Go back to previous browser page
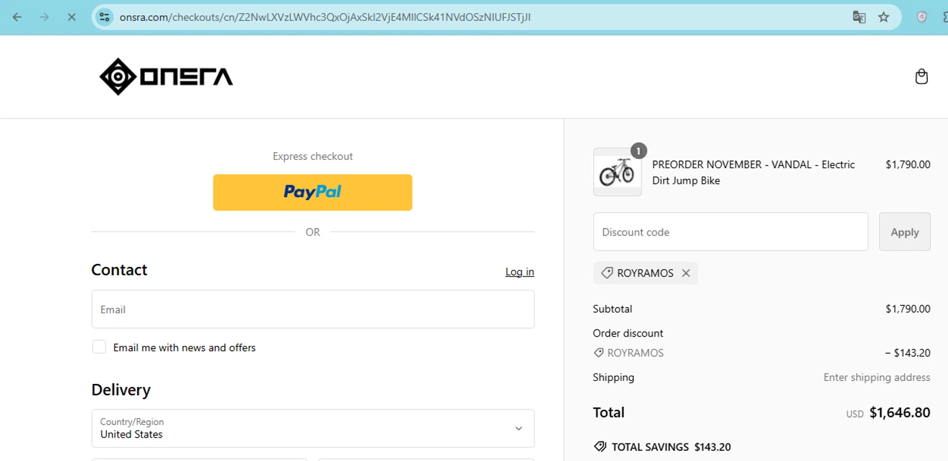This screenshot has height=461, width=948. tap(17, 17)
